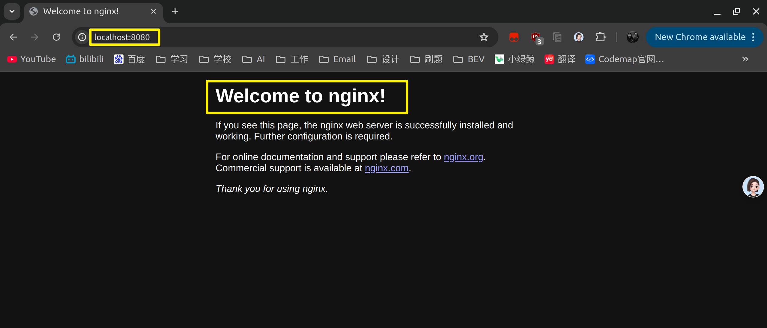Select the Welcome to nginx! tab

[94, 12]
